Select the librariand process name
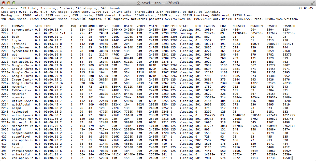 tap(21, 58)
